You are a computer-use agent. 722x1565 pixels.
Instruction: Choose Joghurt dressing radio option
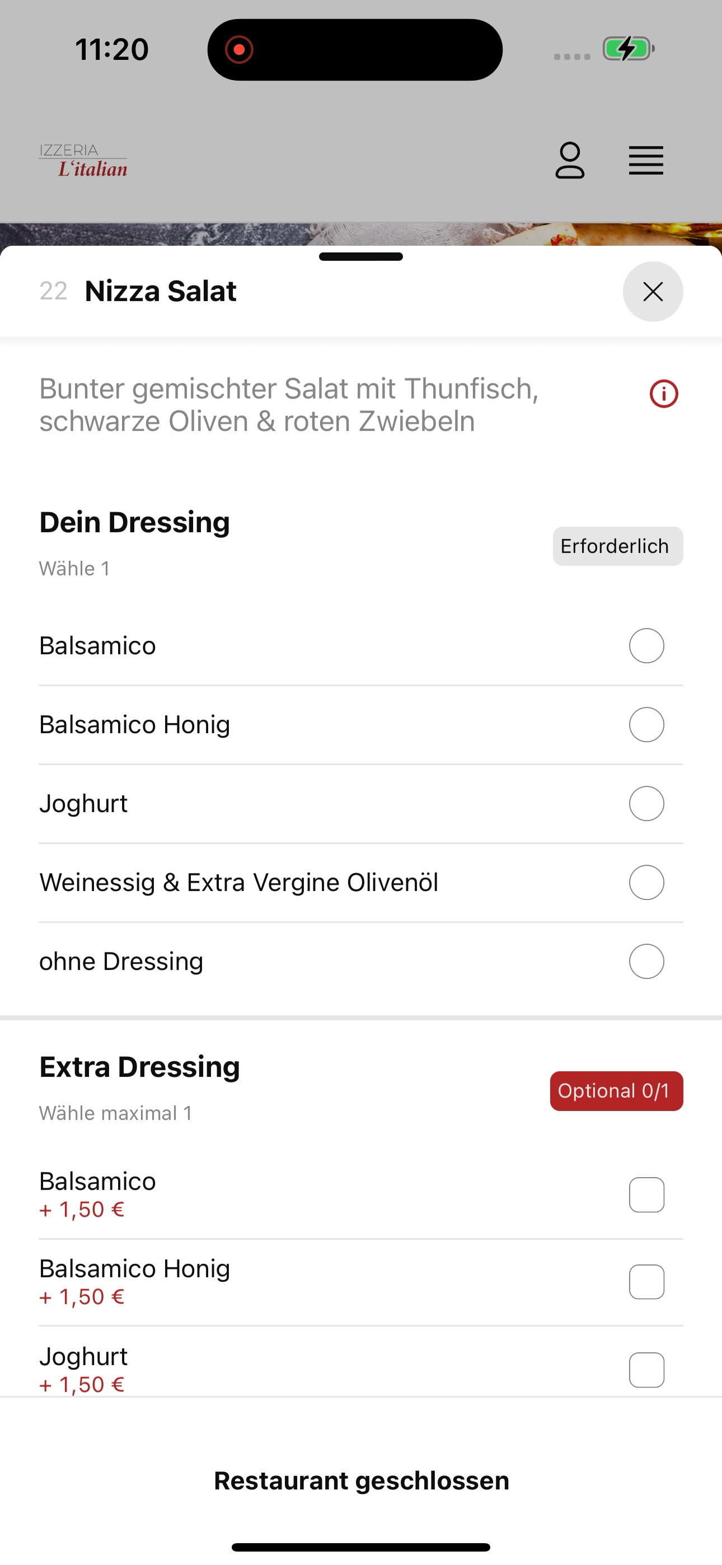click(646, 804)
